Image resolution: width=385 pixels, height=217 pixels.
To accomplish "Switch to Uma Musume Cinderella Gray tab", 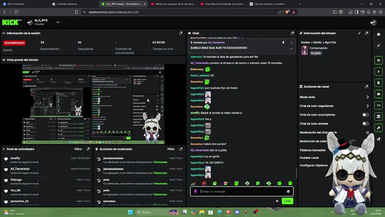I will click(223, 4).
